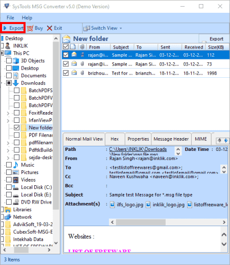Click the Downloads blue arrow icon
The image size is (230, 265).
click(x=16, y=83)
